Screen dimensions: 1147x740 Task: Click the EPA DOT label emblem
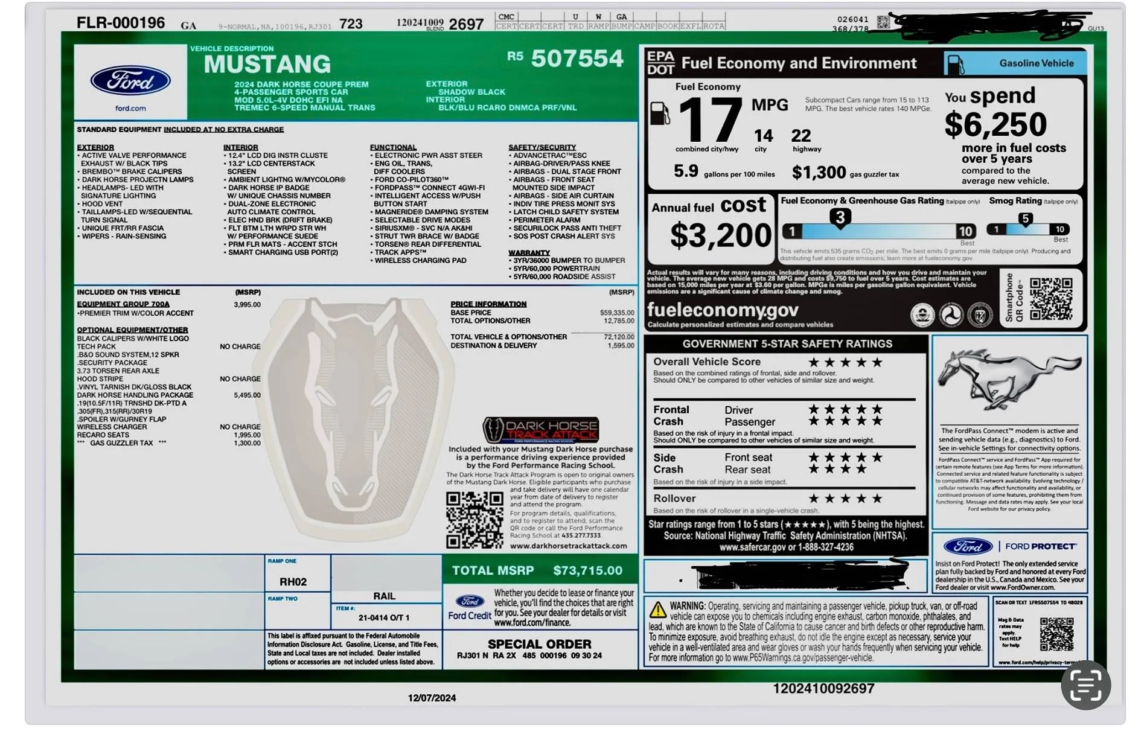[660, 63]
